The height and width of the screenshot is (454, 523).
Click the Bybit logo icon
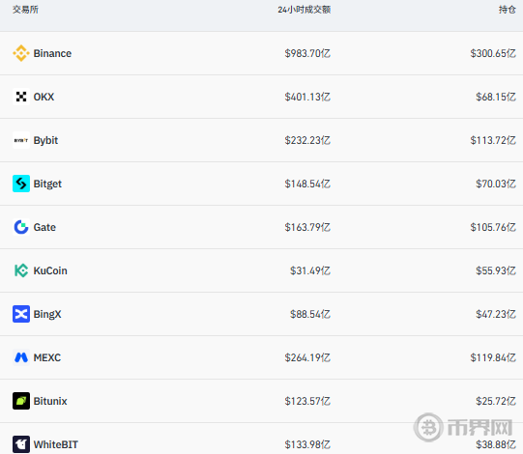tap(21, 140)
